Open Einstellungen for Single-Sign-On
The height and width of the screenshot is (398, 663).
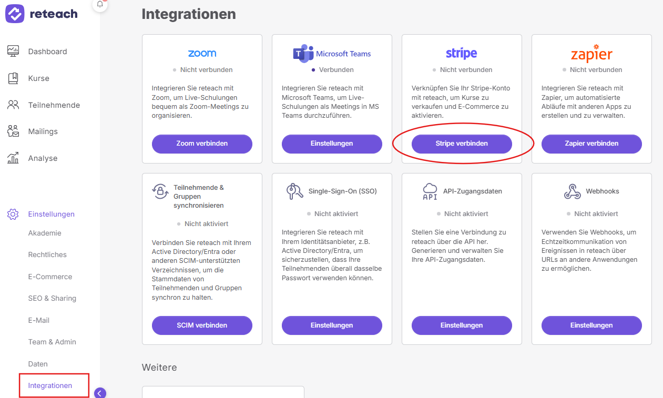(332, 325)
